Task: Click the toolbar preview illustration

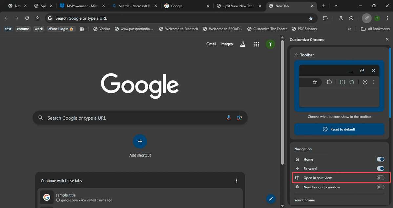Action: (x=339, y=86)
